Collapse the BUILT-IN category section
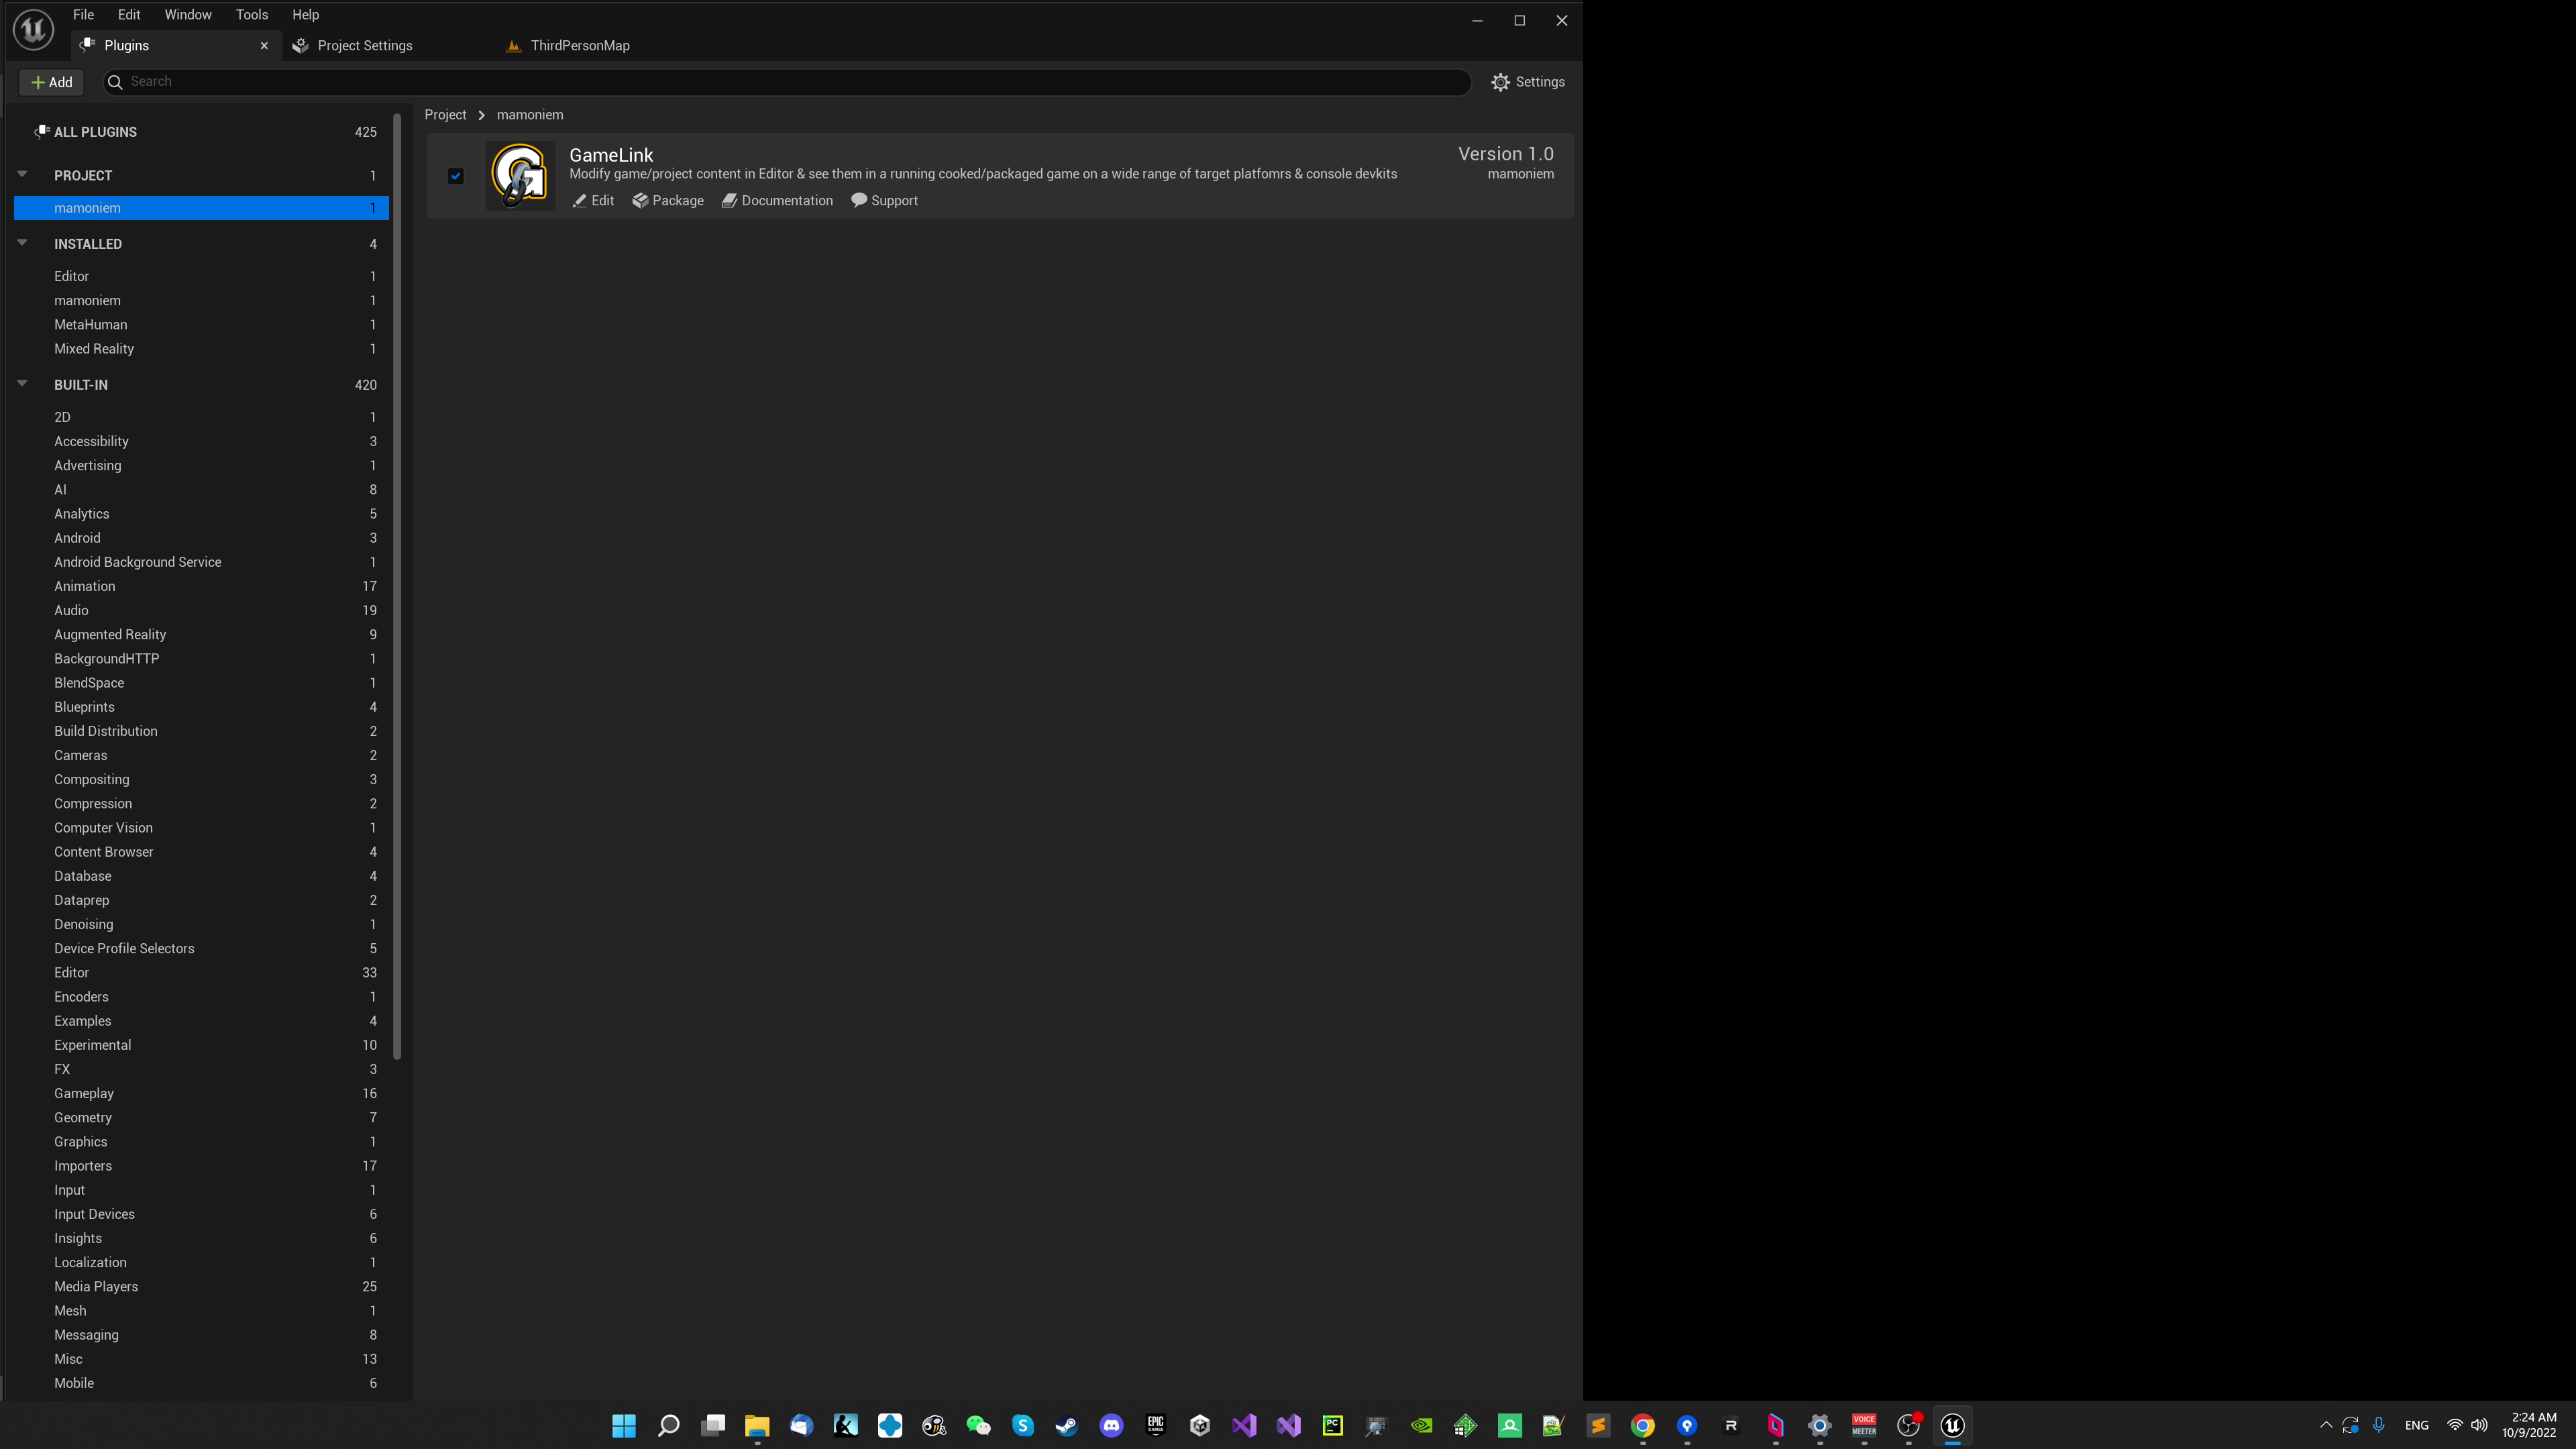 [22, 384]
